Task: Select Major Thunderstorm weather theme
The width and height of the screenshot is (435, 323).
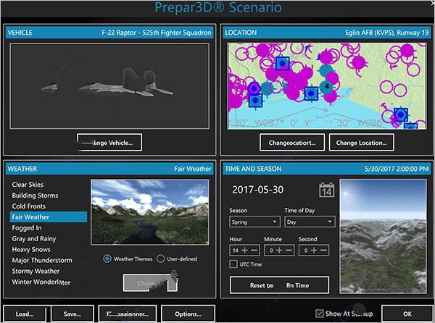Action: 49,260
